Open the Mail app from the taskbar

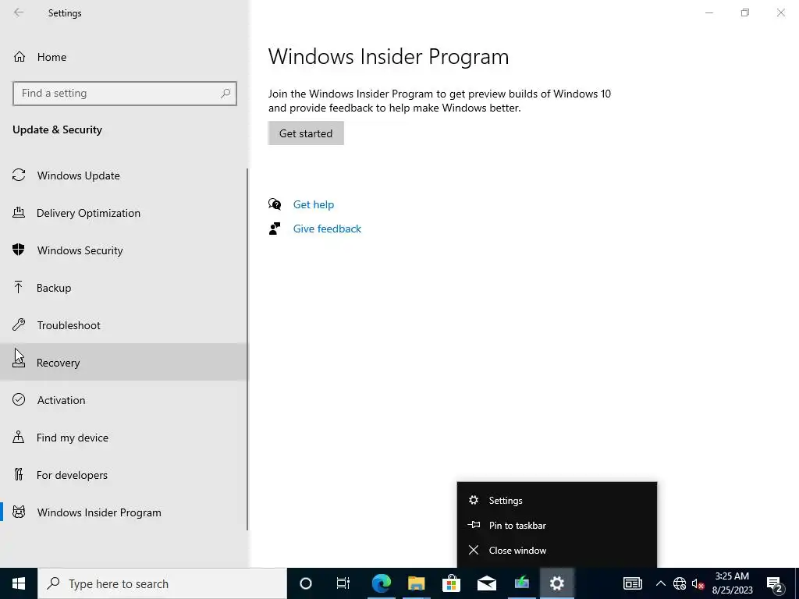click(x=487, y=583)
